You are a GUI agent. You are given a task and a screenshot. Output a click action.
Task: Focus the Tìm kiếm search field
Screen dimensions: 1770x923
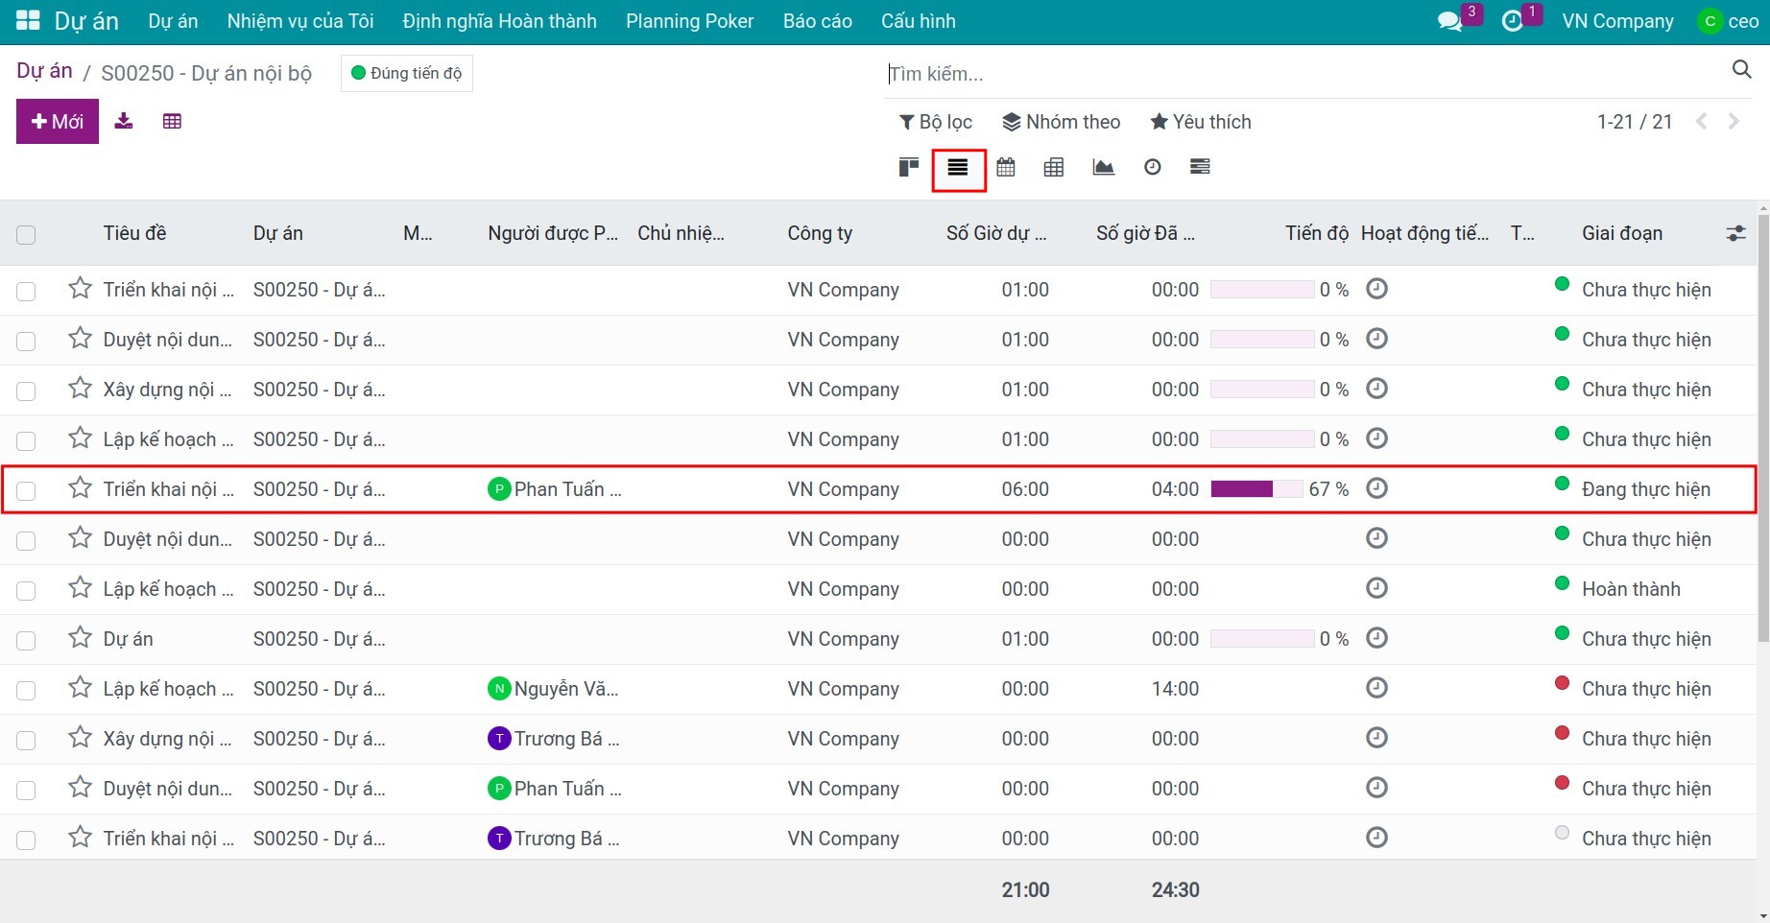pos(1305,74)
